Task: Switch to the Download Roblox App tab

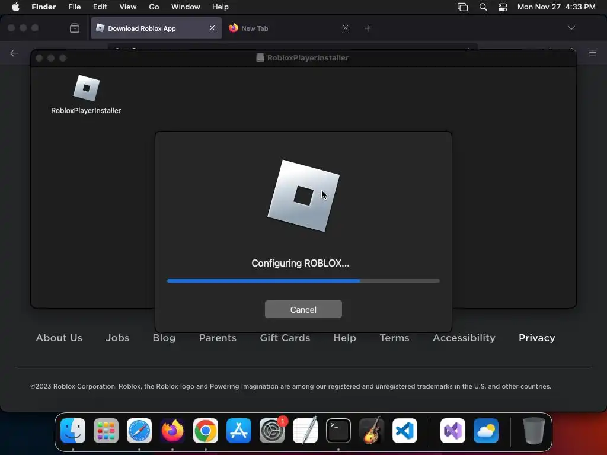Action: (x=156, y=28)
